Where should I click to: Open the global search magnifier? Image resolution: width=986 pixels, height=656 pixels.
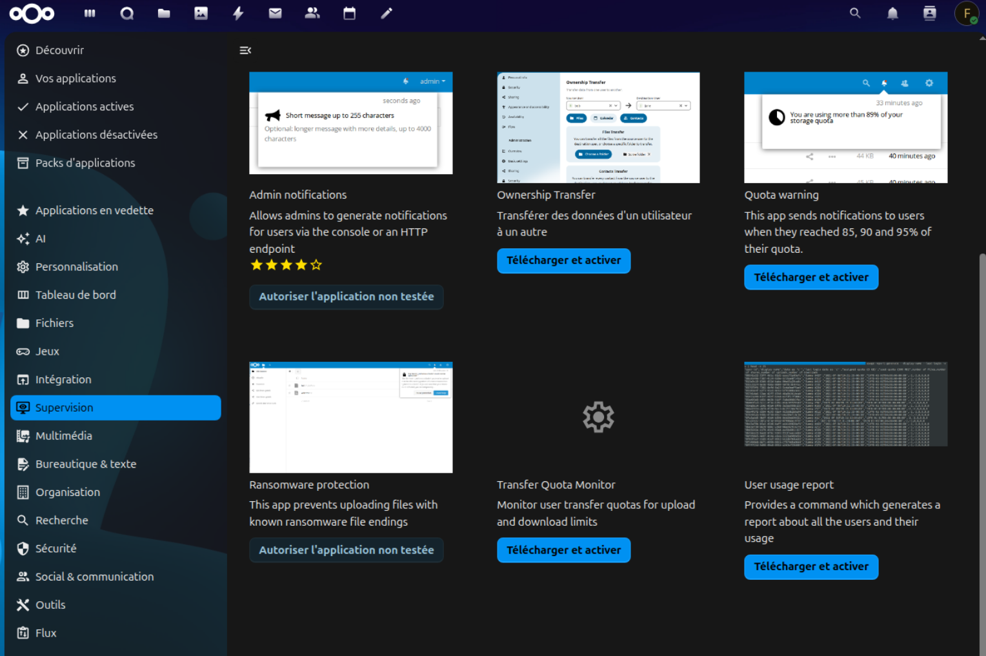(x=855, y=14)
